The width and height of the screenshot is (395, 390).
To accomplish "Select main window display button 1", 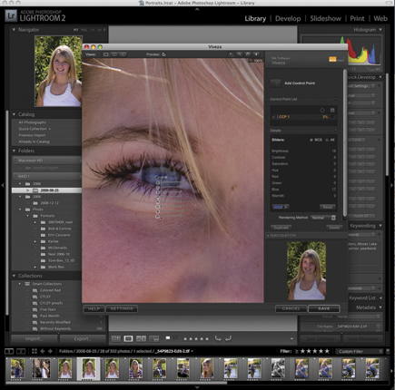I will (9, 351).
